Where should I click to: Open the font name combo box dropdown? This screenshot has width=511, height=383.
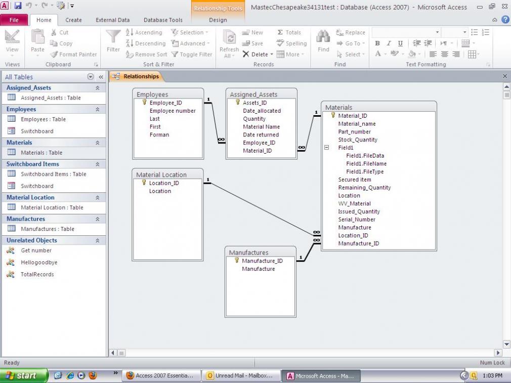click(437, 32)
